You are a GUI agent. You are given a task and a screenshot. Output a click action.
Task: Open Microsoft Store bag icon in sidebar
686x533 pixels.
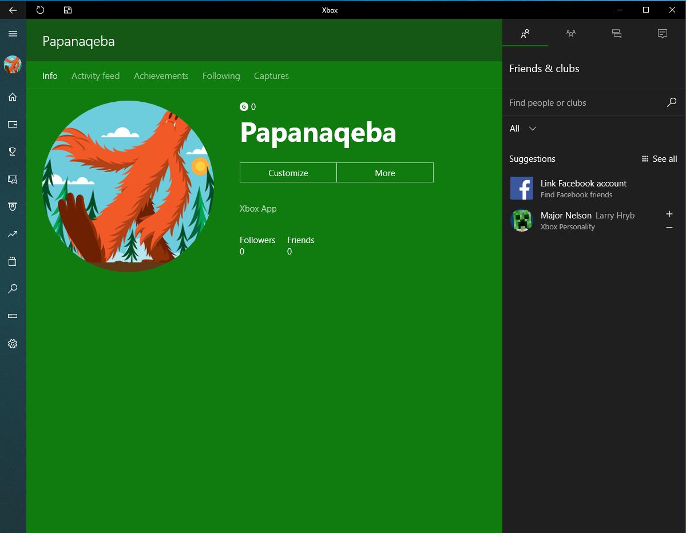tap(13, 261)
